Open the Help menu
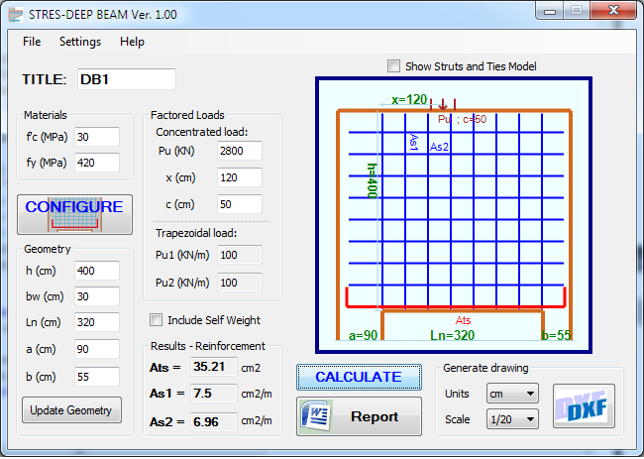644x459 pixels. (132, 42)
